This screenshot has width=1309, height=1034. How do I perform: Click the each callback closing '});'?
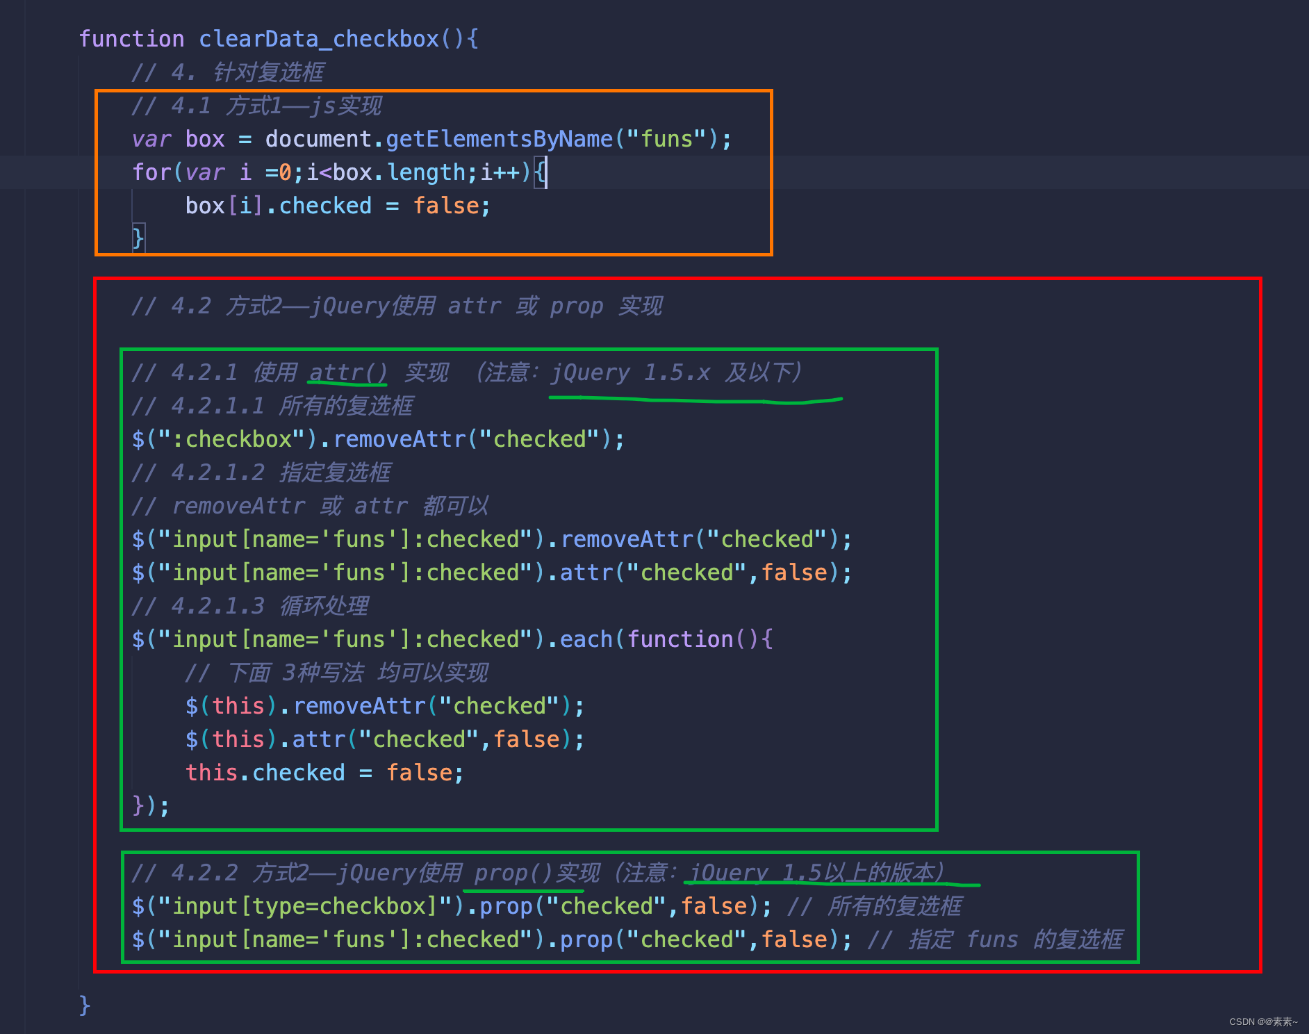[151, 806]
